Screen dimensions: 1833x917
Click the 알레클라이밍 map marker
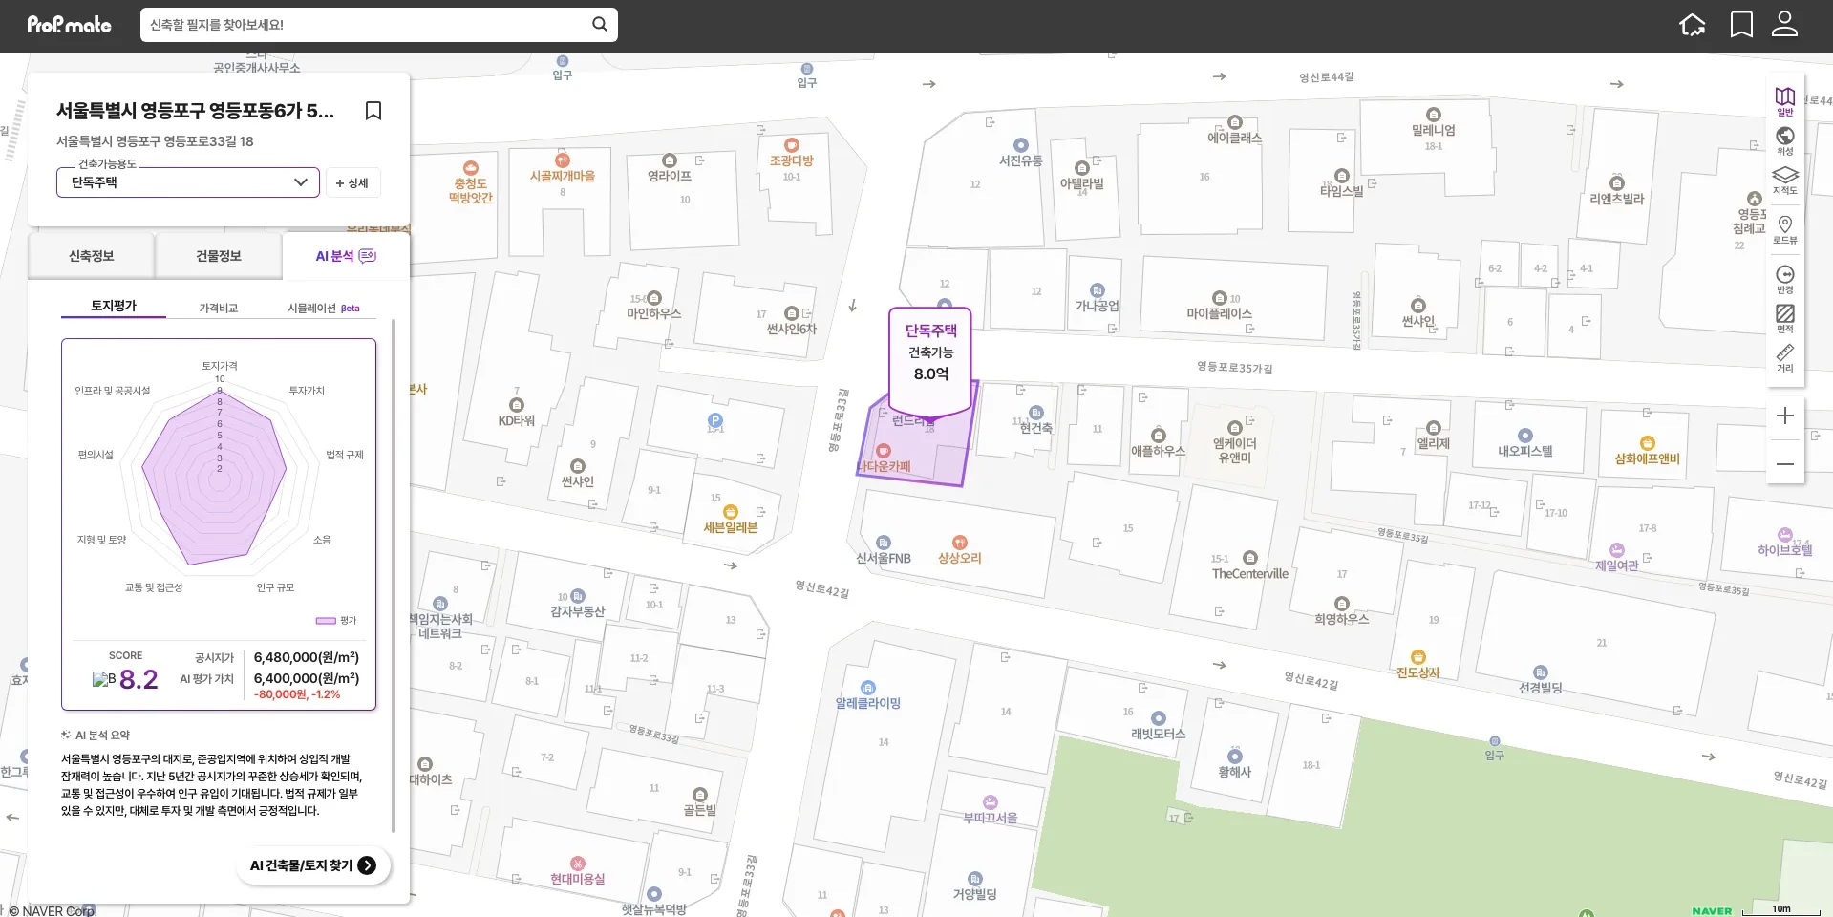[x=867, y=696]
